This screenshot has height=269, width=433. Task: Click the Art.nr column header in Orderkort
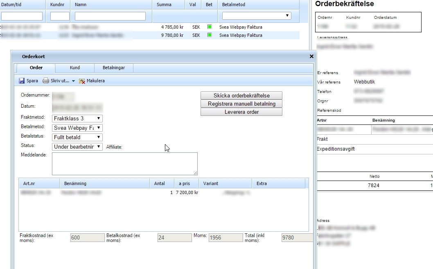[x=39, y=183]
